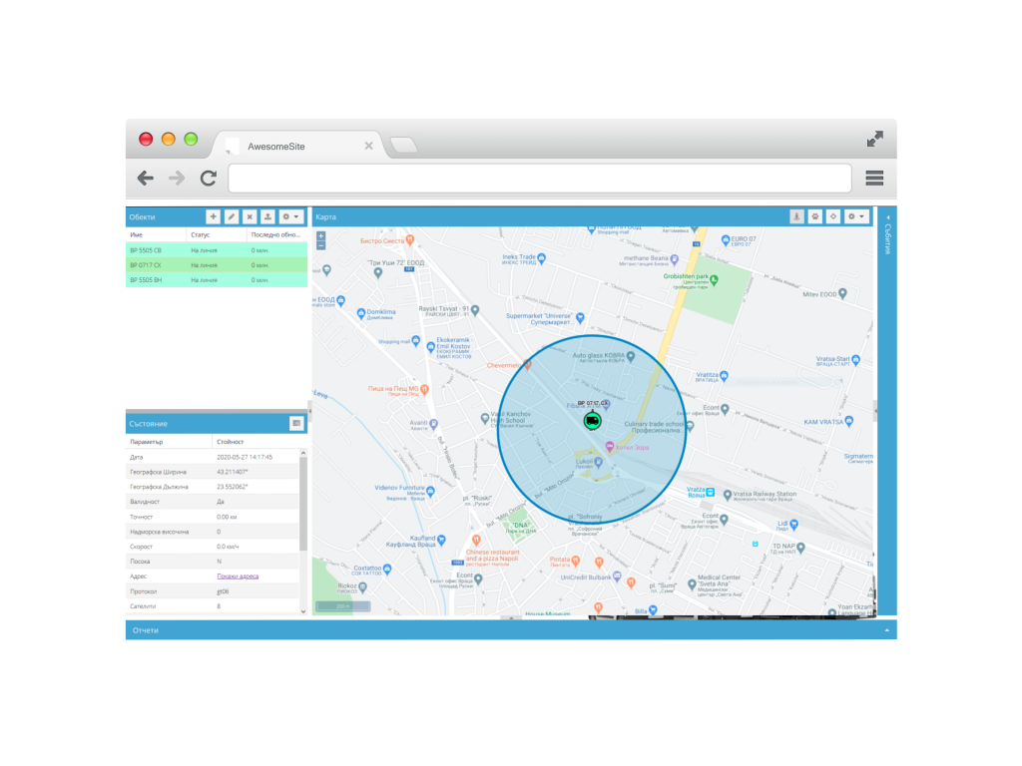Delete object using the X icon in Обекти
1022x766 pixels.
[250, 216]
